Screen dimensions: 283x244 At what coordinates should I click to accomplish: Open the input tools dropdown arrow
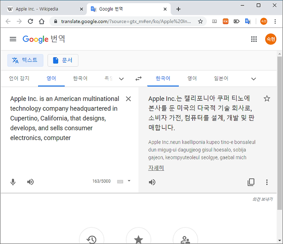pyautogui.click(x=129, y=181)
